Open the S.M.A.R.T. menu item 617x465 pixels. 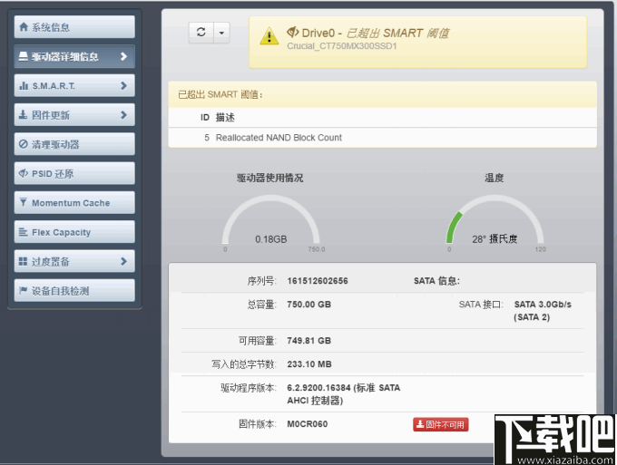tap(74, 86)
